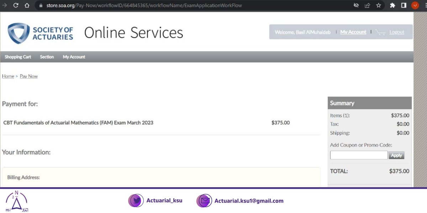
Task: Click the Tax label in the summary
Action: pos(334,124)
